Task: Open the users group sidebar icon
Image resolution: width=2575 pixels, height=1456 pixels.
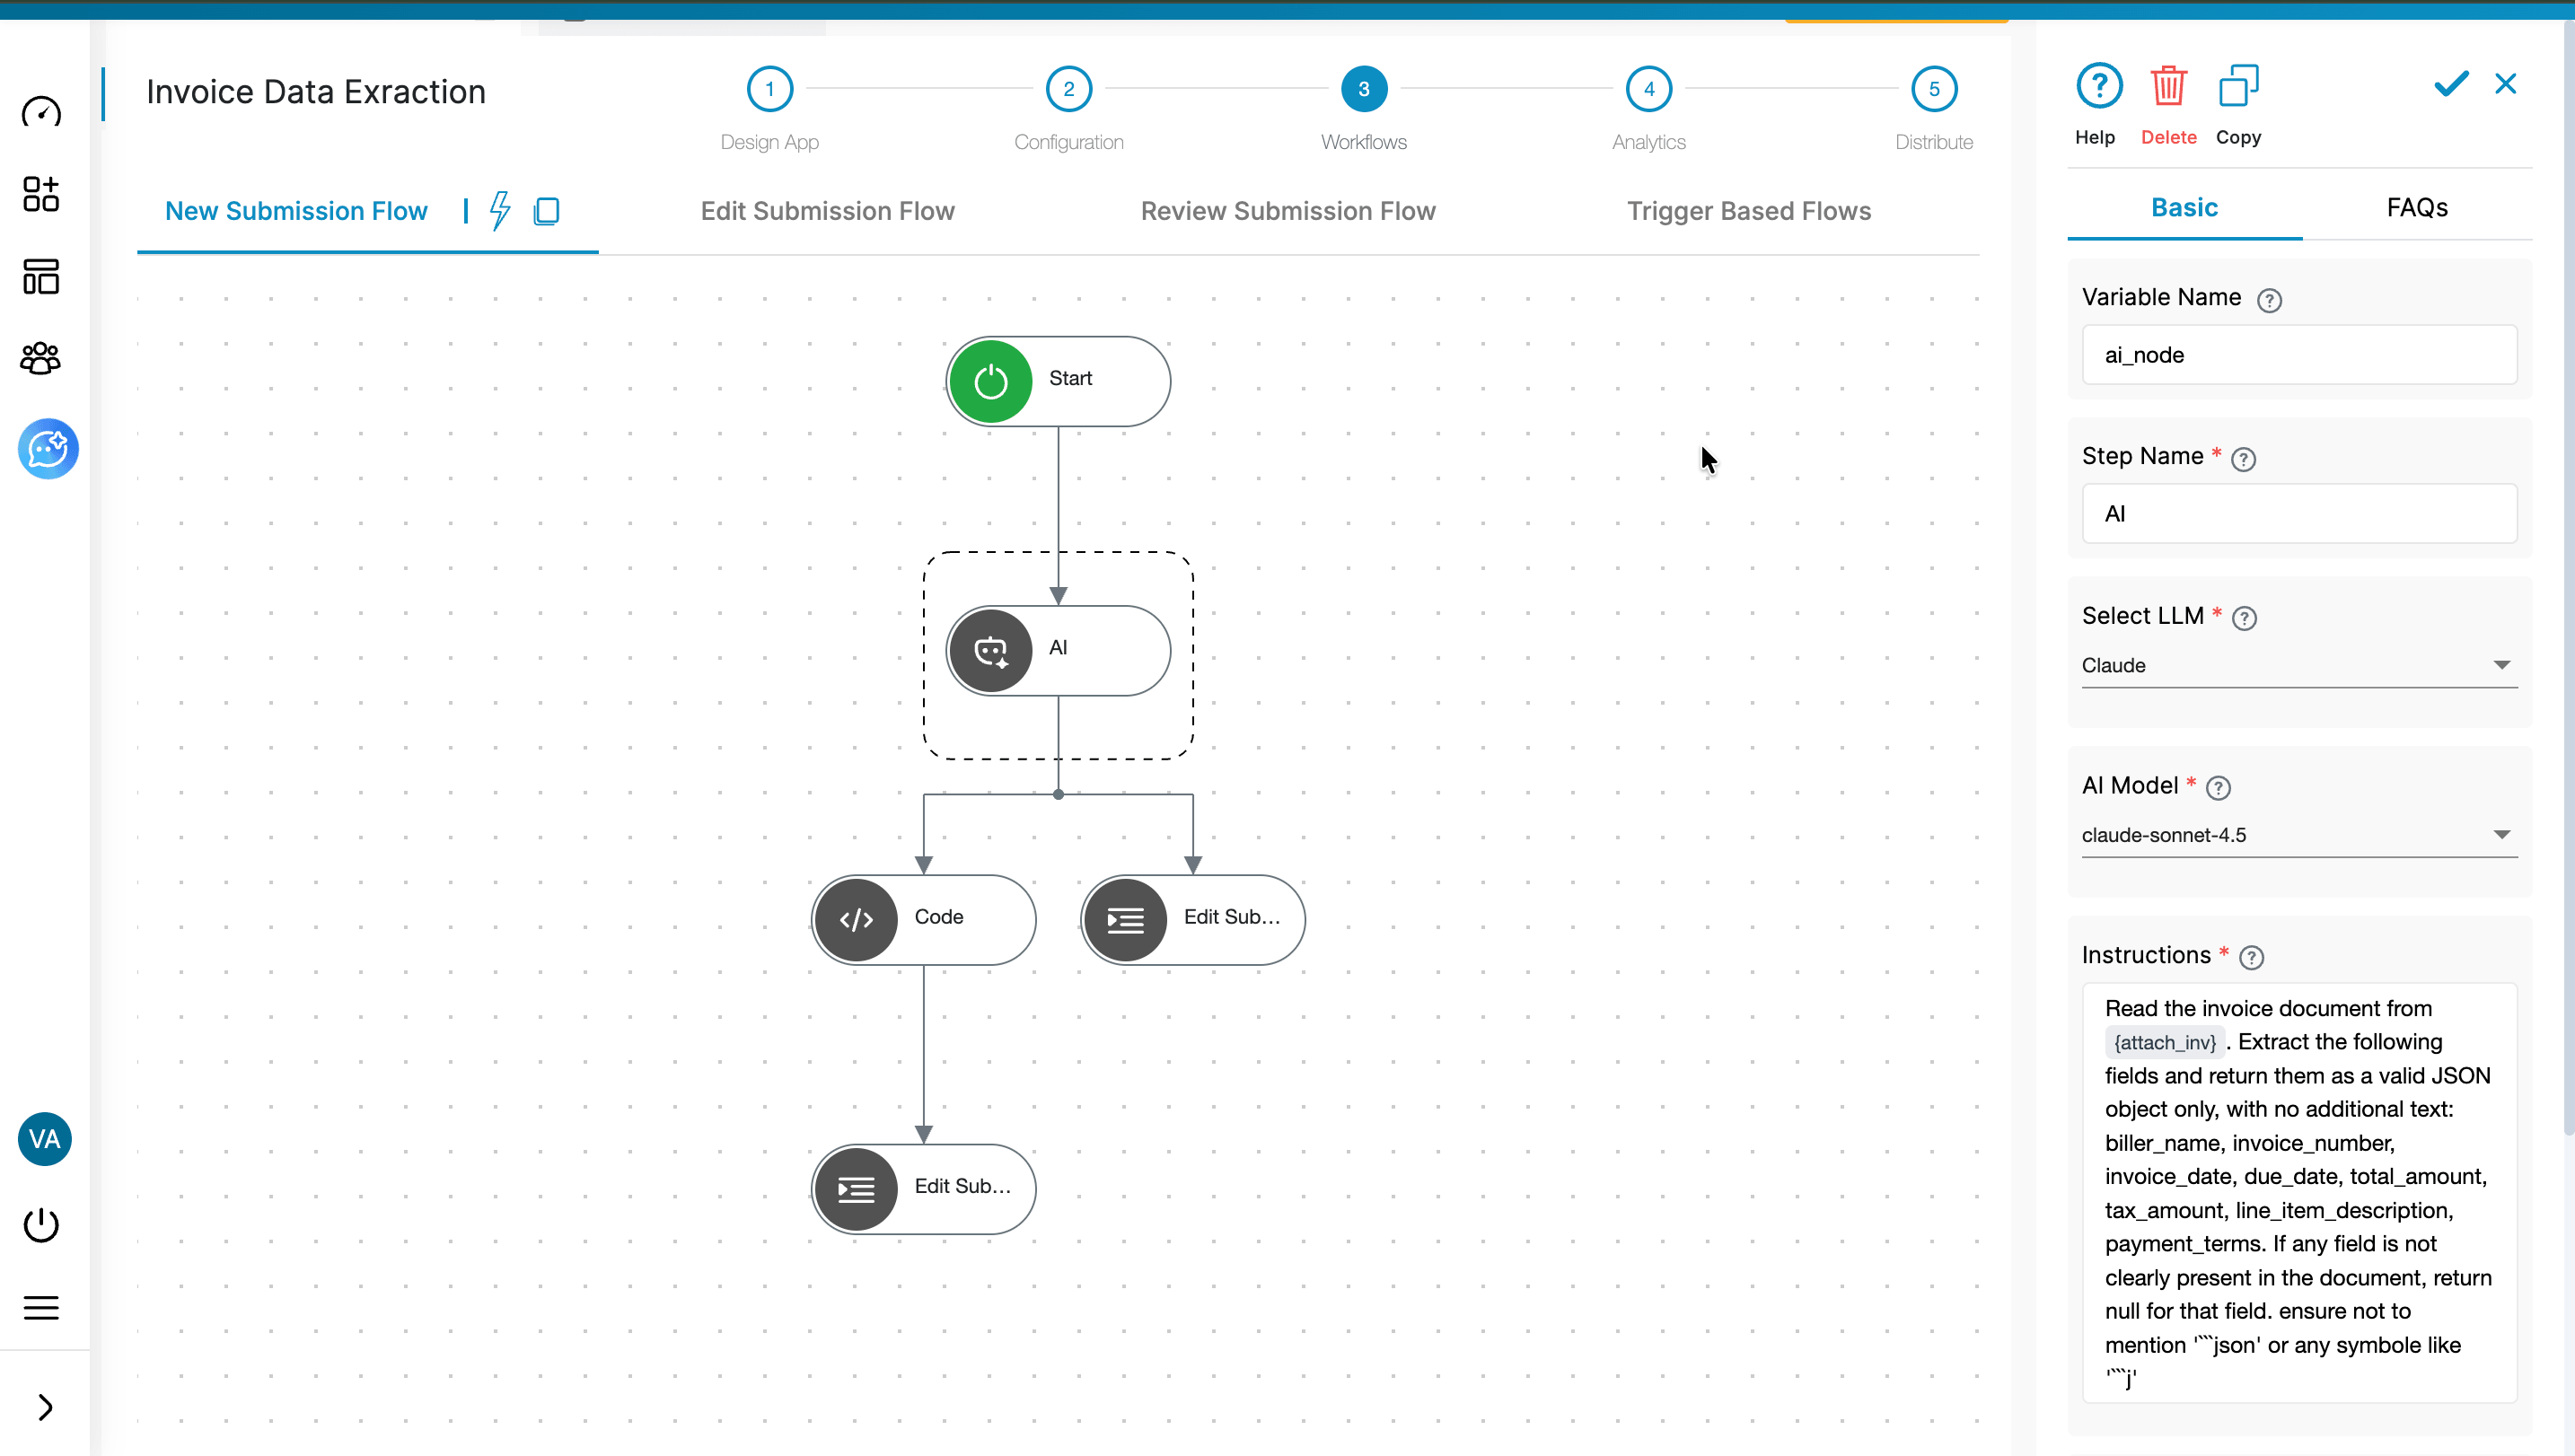Action: [x=41, y=358]
